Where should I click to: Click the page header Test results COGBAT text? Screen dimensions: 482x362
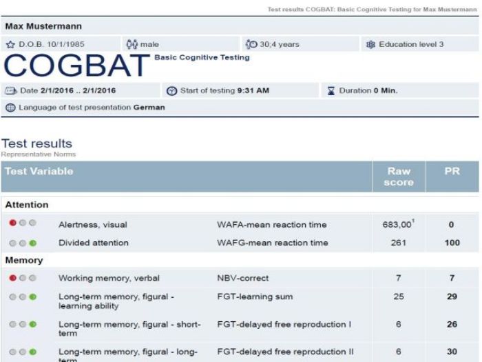pos(372,9)
